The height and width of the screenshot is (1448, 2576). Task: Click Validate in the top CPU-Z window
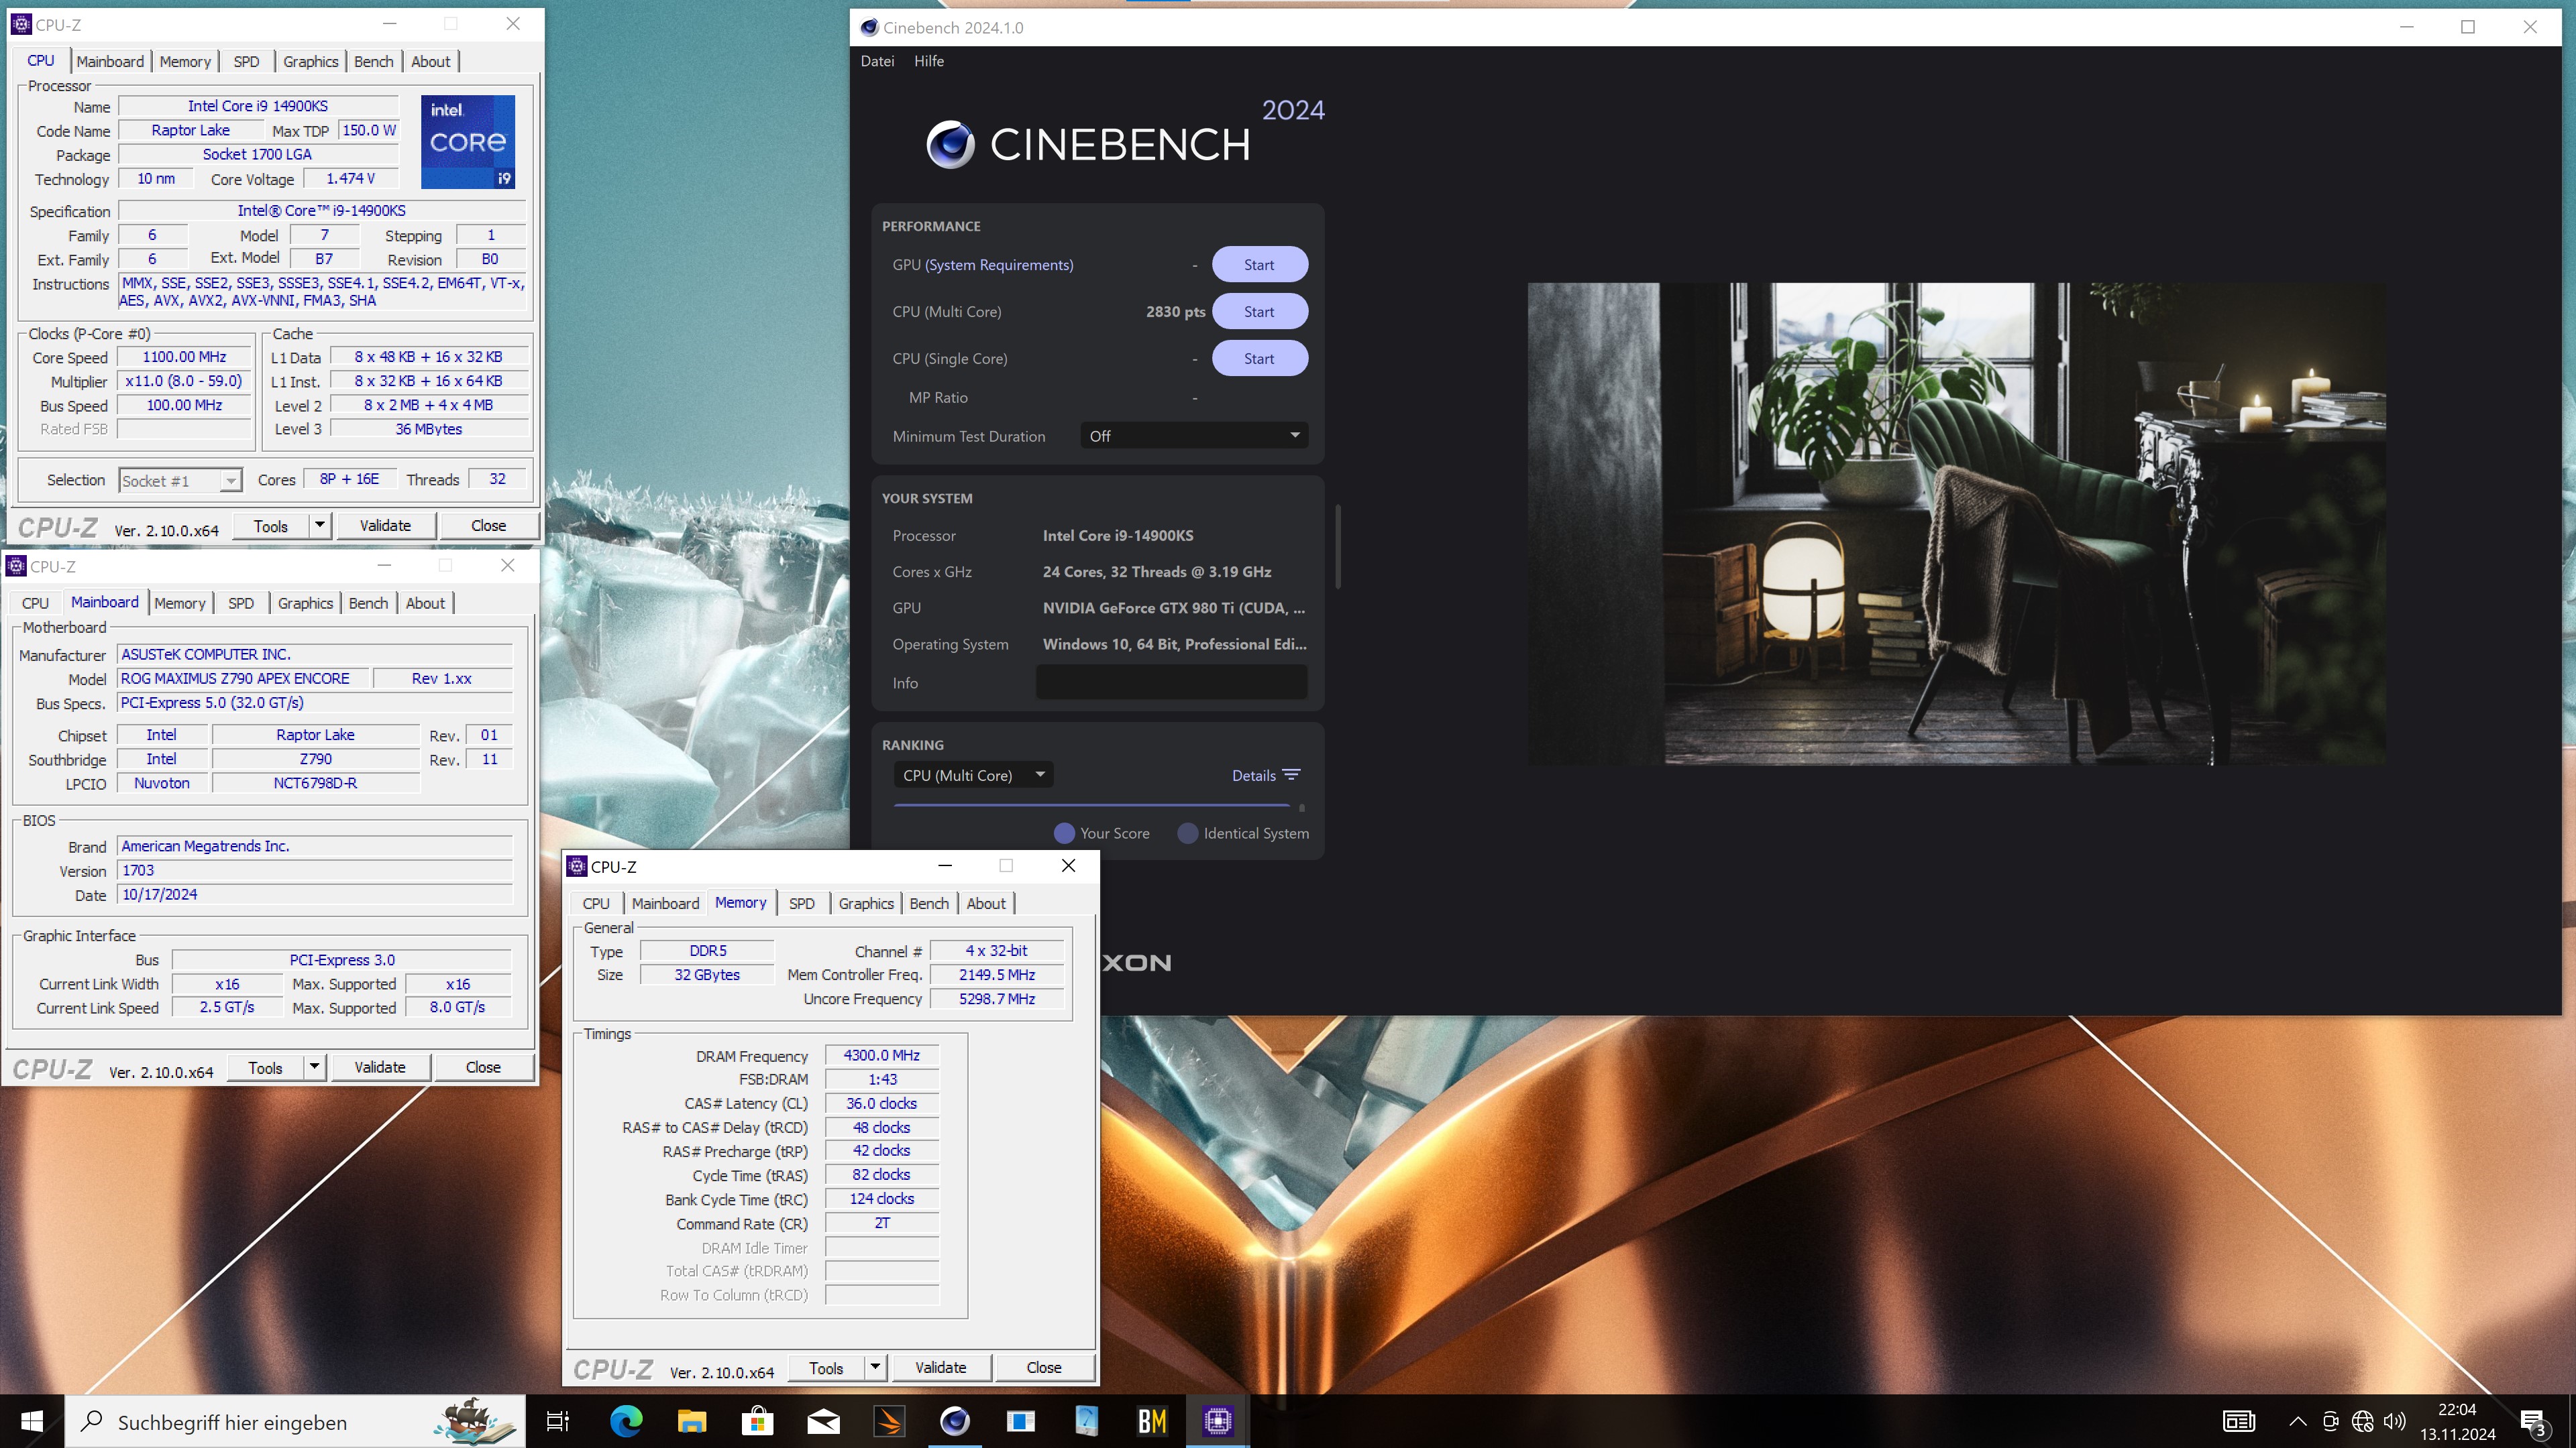tap(385, 526)
